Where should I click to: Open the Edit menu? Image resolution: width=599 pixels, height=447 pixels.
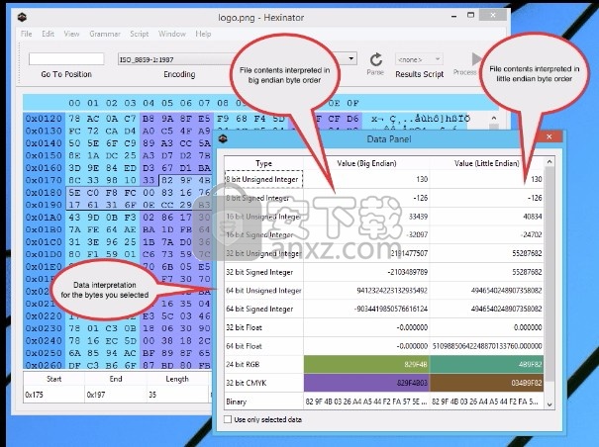[x=48, y=34]
